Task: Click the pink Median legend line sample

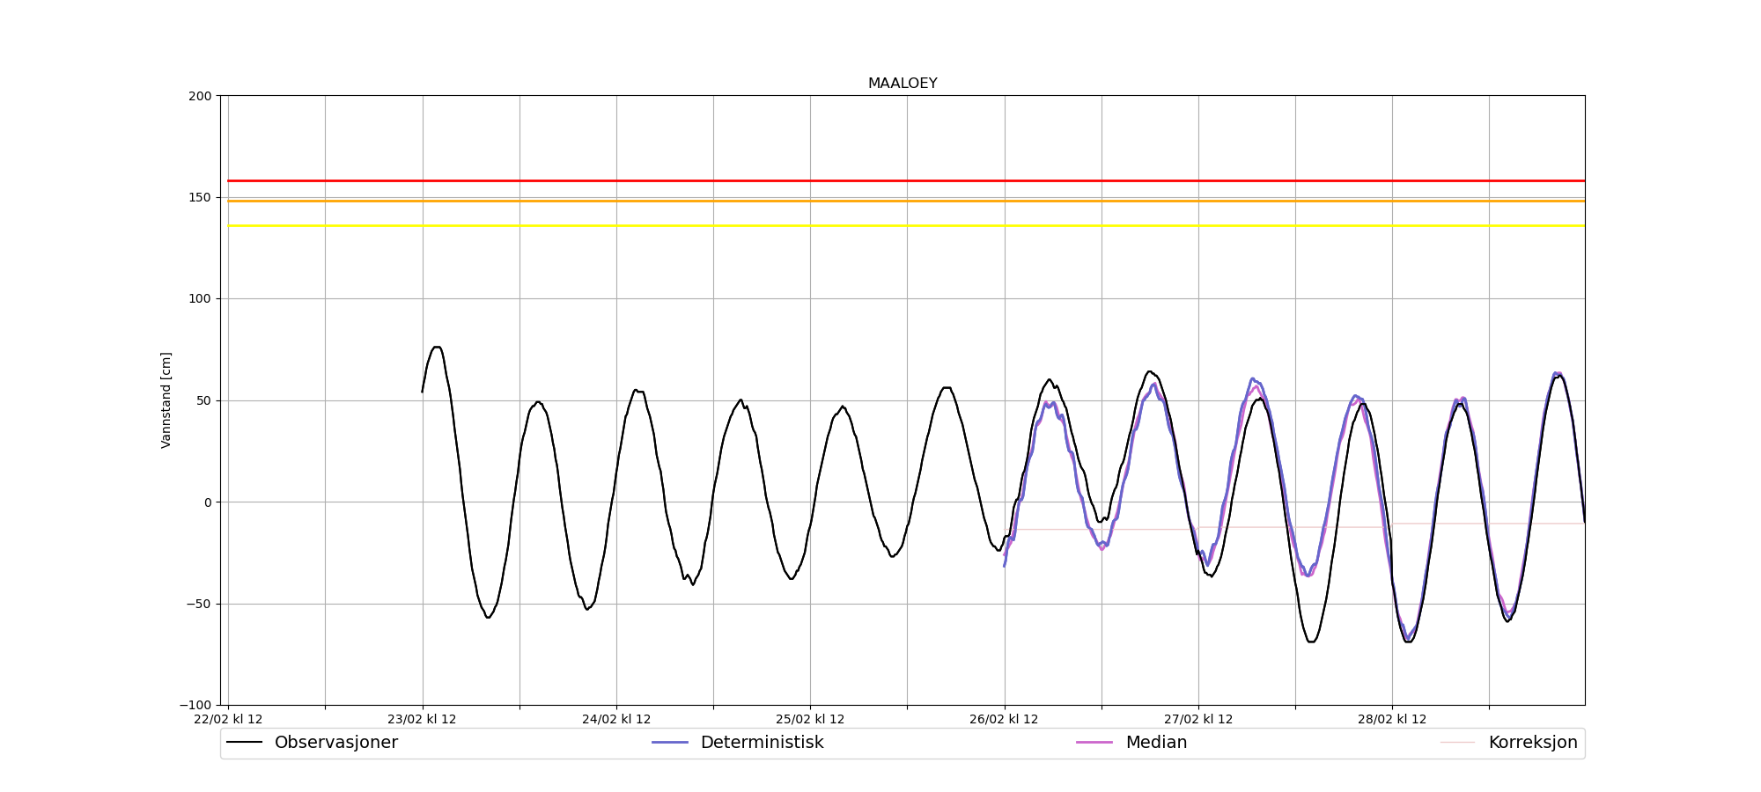Action: coord(1094,743)
